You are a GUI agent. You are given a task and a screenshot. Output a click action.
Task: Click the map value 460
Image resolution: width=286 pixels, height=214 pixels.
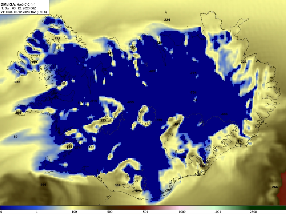(x=133, y=47)
